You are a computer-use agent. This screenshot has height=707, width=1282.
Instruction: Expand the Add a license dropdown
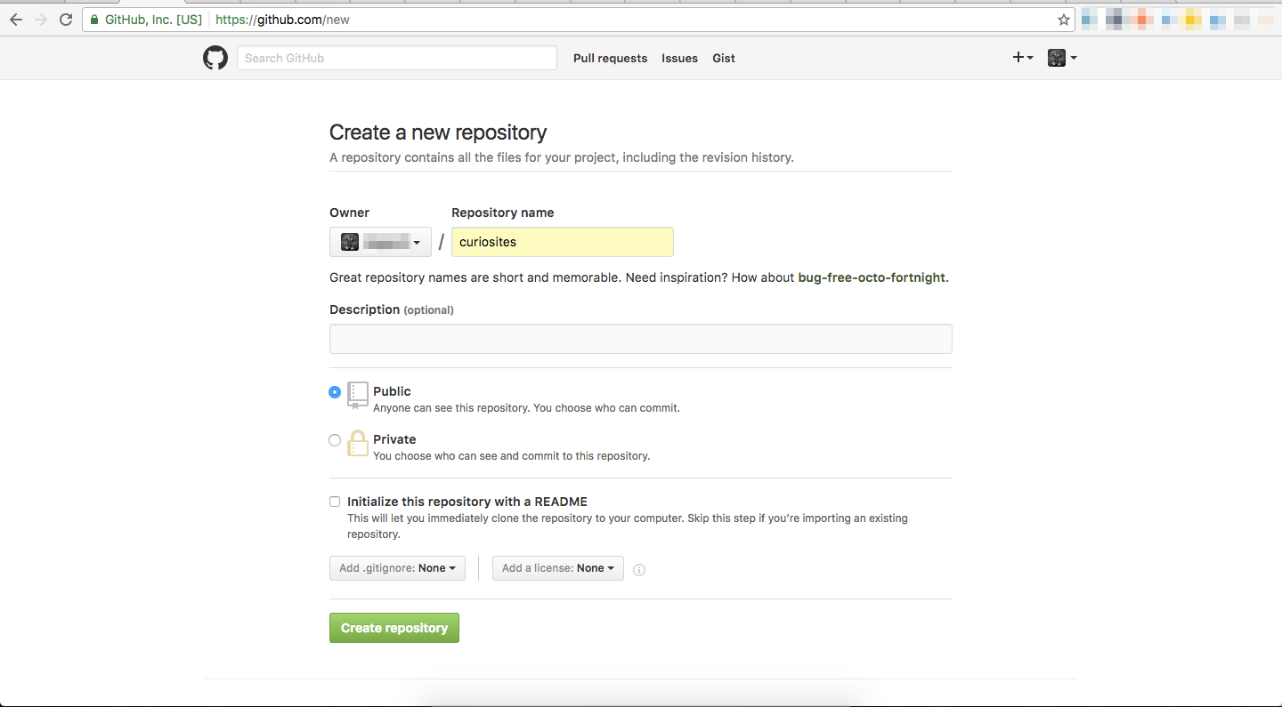558,568
